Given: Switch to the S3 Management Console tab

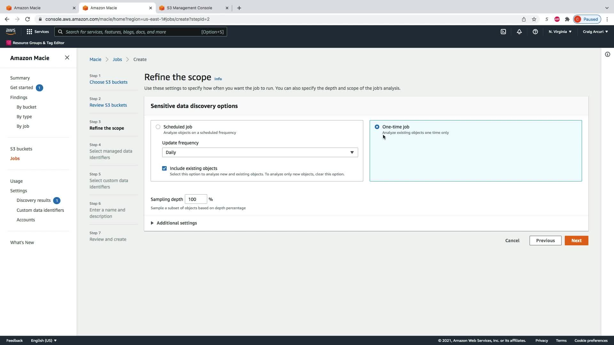Looking at the screenshot, I should click(190, 8).
